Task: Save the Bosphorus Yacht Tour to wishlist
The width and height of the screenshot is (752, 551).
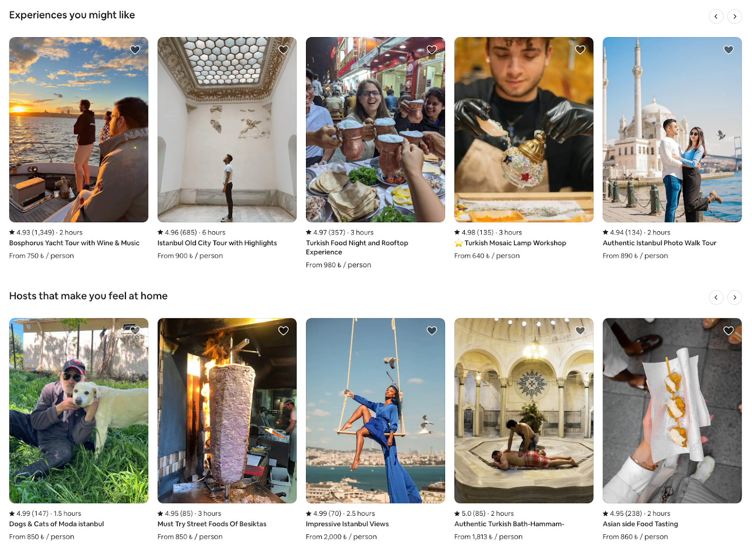Action: point(135,49)
